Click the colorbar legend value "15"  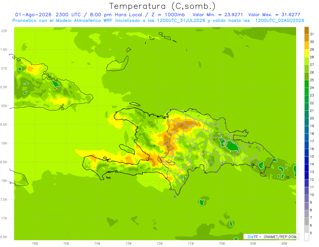[x=312, y=157]
